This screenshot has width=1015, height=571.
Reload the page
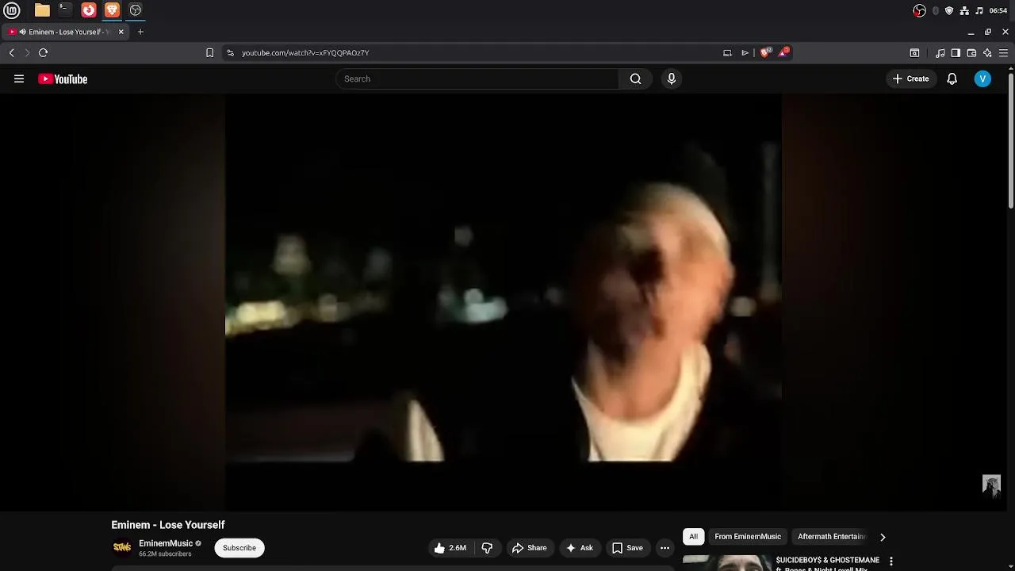point(43,52)
